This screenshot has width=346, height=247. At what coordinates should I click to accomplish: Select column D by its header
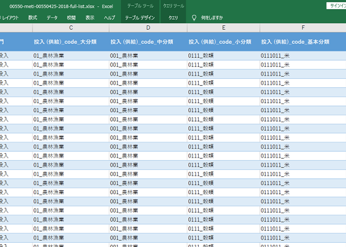tap(148, 28)
